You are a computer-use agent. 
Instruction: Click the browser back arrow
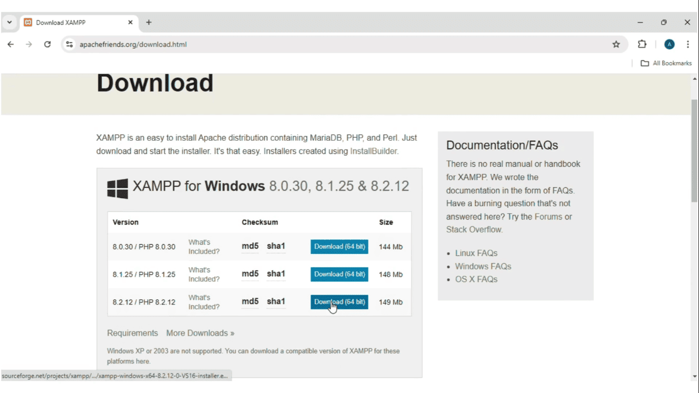pos(10,45)
